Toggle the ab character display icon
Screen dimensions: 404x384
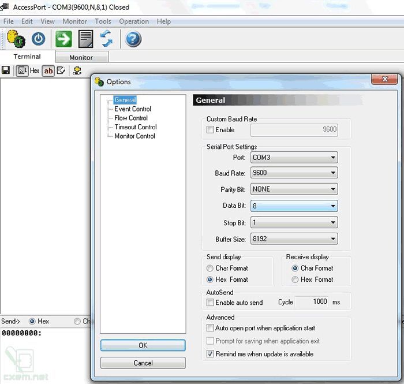[48, 70]
